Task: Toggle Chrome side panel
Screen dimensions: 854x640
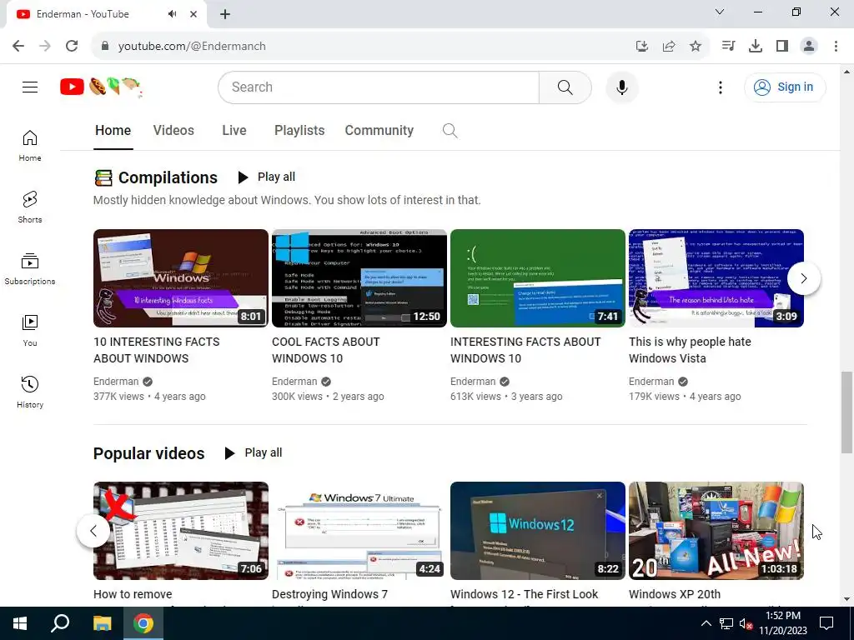Action: 782,47
